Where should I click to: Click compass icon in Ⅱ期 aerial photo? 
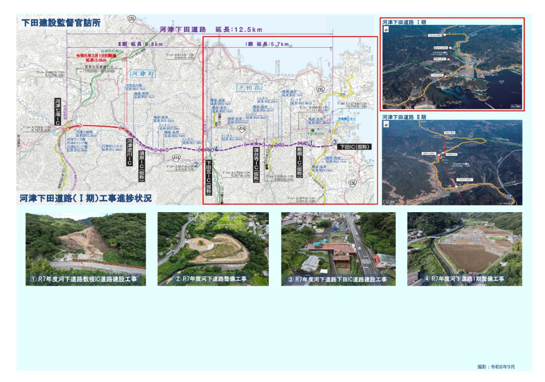coord(386,125)
